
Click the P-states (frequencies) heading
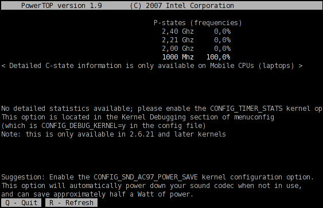pyautogui.click(x=198, y=23)
